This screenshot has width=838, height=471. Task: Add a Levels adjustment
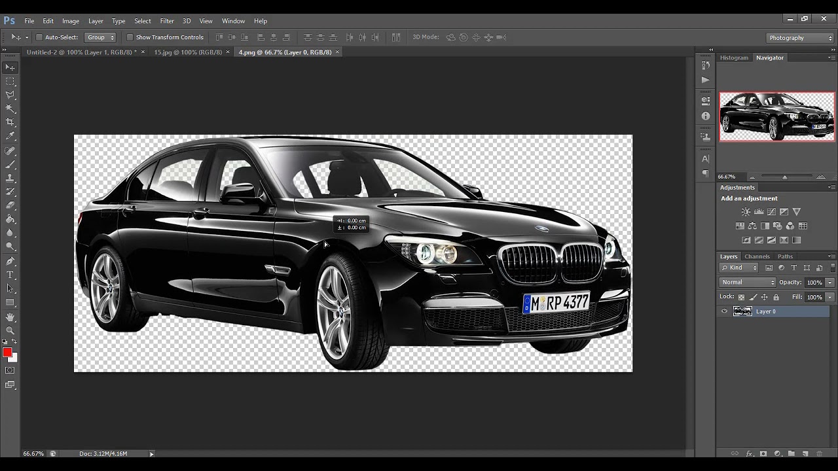[759, 212]
